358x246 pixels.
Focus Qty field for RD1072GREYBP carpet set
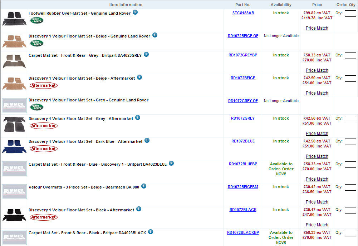click(x=350, y=56)
